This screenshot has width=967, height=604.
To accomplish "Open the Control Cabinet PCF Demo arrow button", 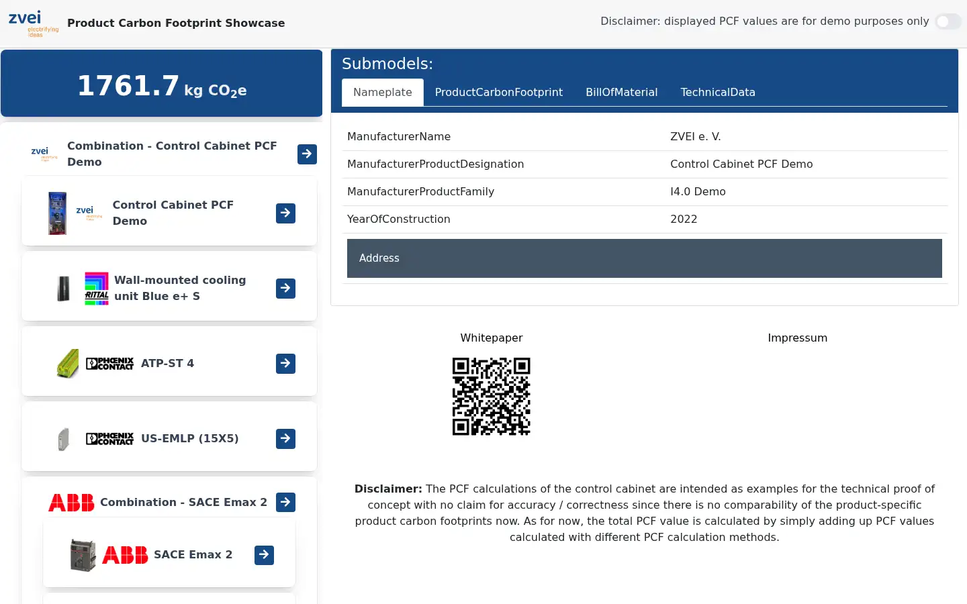I will (x=285, y=213).
